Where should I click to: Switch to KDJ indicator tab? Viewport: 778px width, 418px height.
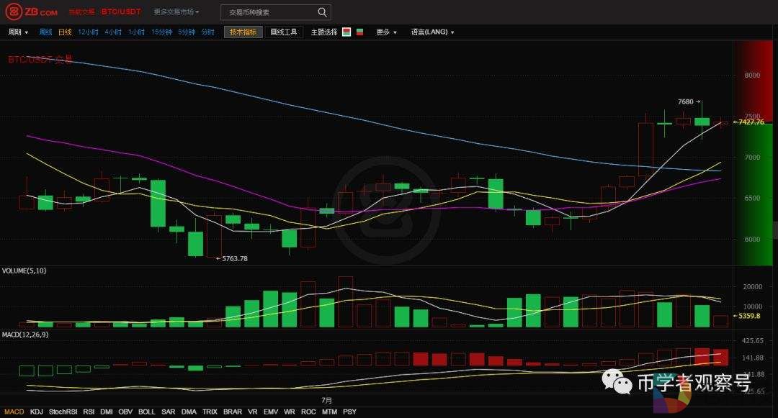click(x=36, y=412)
